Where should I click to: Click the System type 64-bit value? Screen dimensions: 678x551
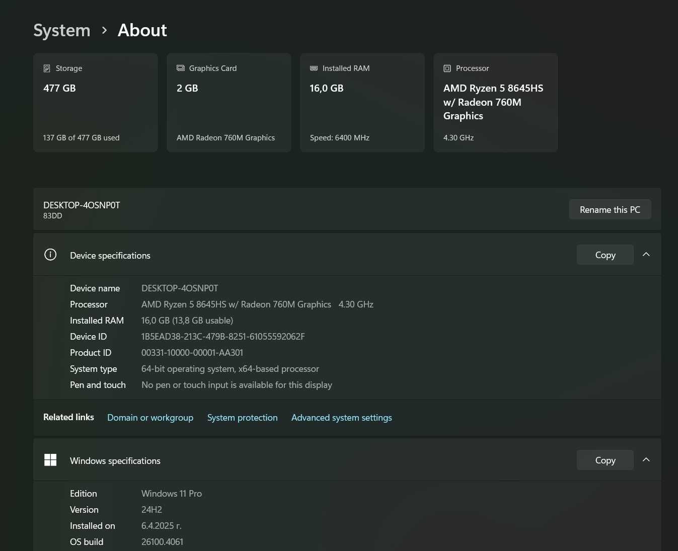[230, 369]
